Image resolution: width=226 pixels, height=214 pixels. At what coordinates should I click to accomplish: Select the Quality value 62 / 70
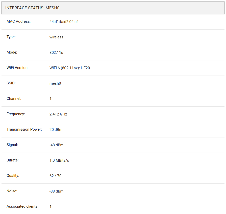(55, 176)
